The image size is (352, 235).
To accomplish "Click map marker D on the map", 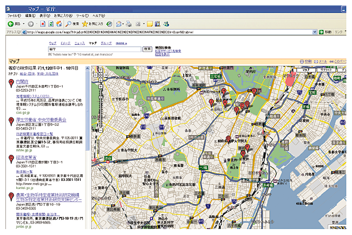I will coord(229,139).
